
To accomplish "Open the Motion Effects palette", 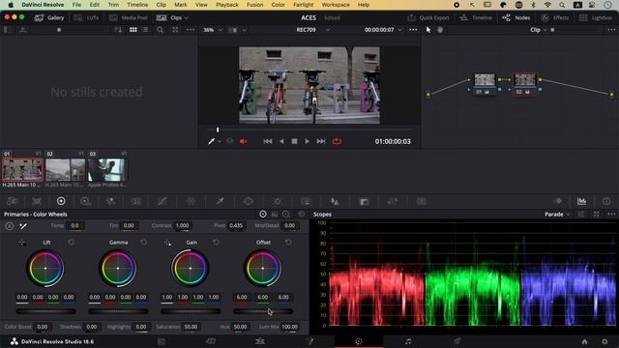I will pyautogui.click(x=136, y=201).
